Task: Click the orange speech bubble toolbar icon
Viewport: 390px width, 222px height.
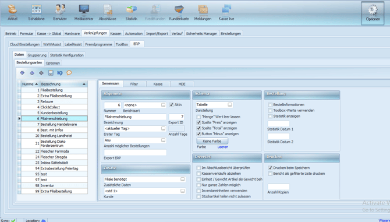Action: (x=69, y=73)
